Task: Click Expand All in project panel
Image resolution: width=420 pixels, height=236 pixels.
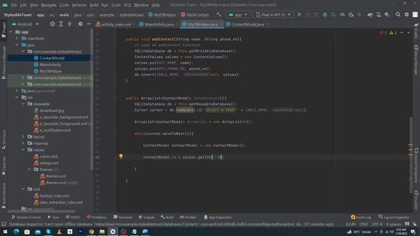Action: (61, 24)
